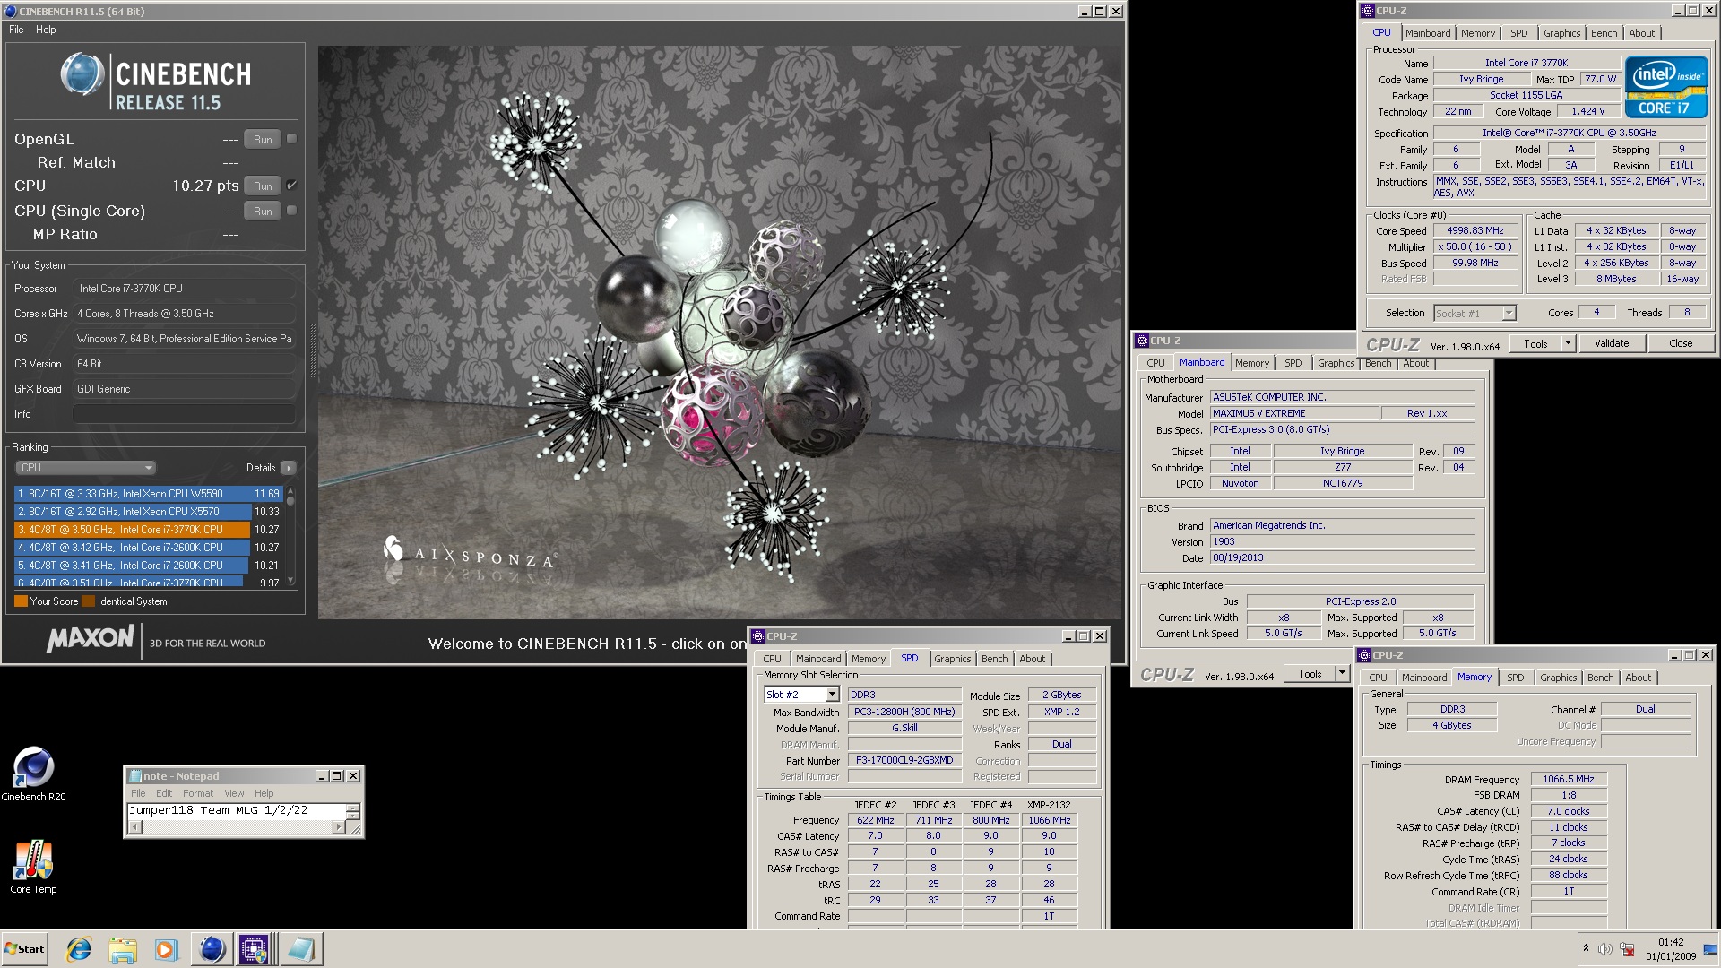Screen dimensions: 1721x968
Task: Click title bar icon of CPU-Z Mainboard window
Action: 1142,341
